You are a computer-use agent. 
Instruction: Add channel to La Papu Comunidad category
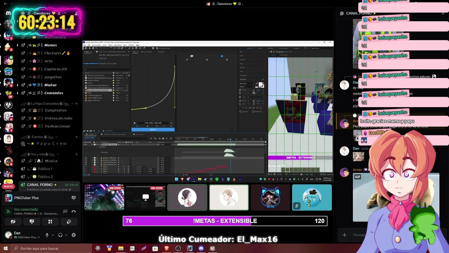point(76,104)
